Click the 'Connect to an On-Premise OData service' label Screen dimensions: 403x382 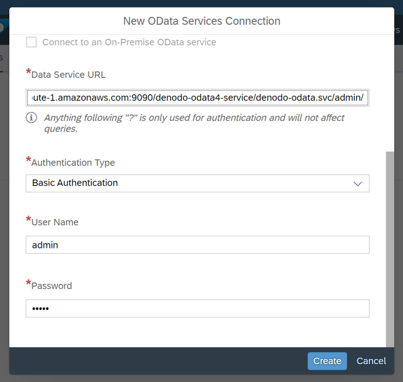click(129, 42)
